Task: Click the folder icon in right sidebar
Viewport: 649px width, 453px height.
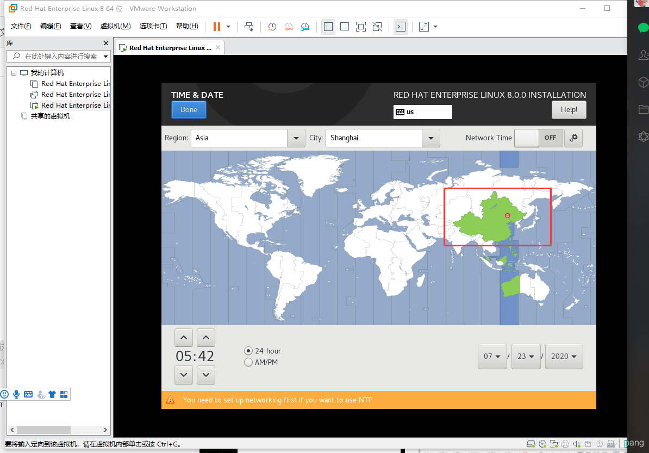Action: tap(644, 109)
